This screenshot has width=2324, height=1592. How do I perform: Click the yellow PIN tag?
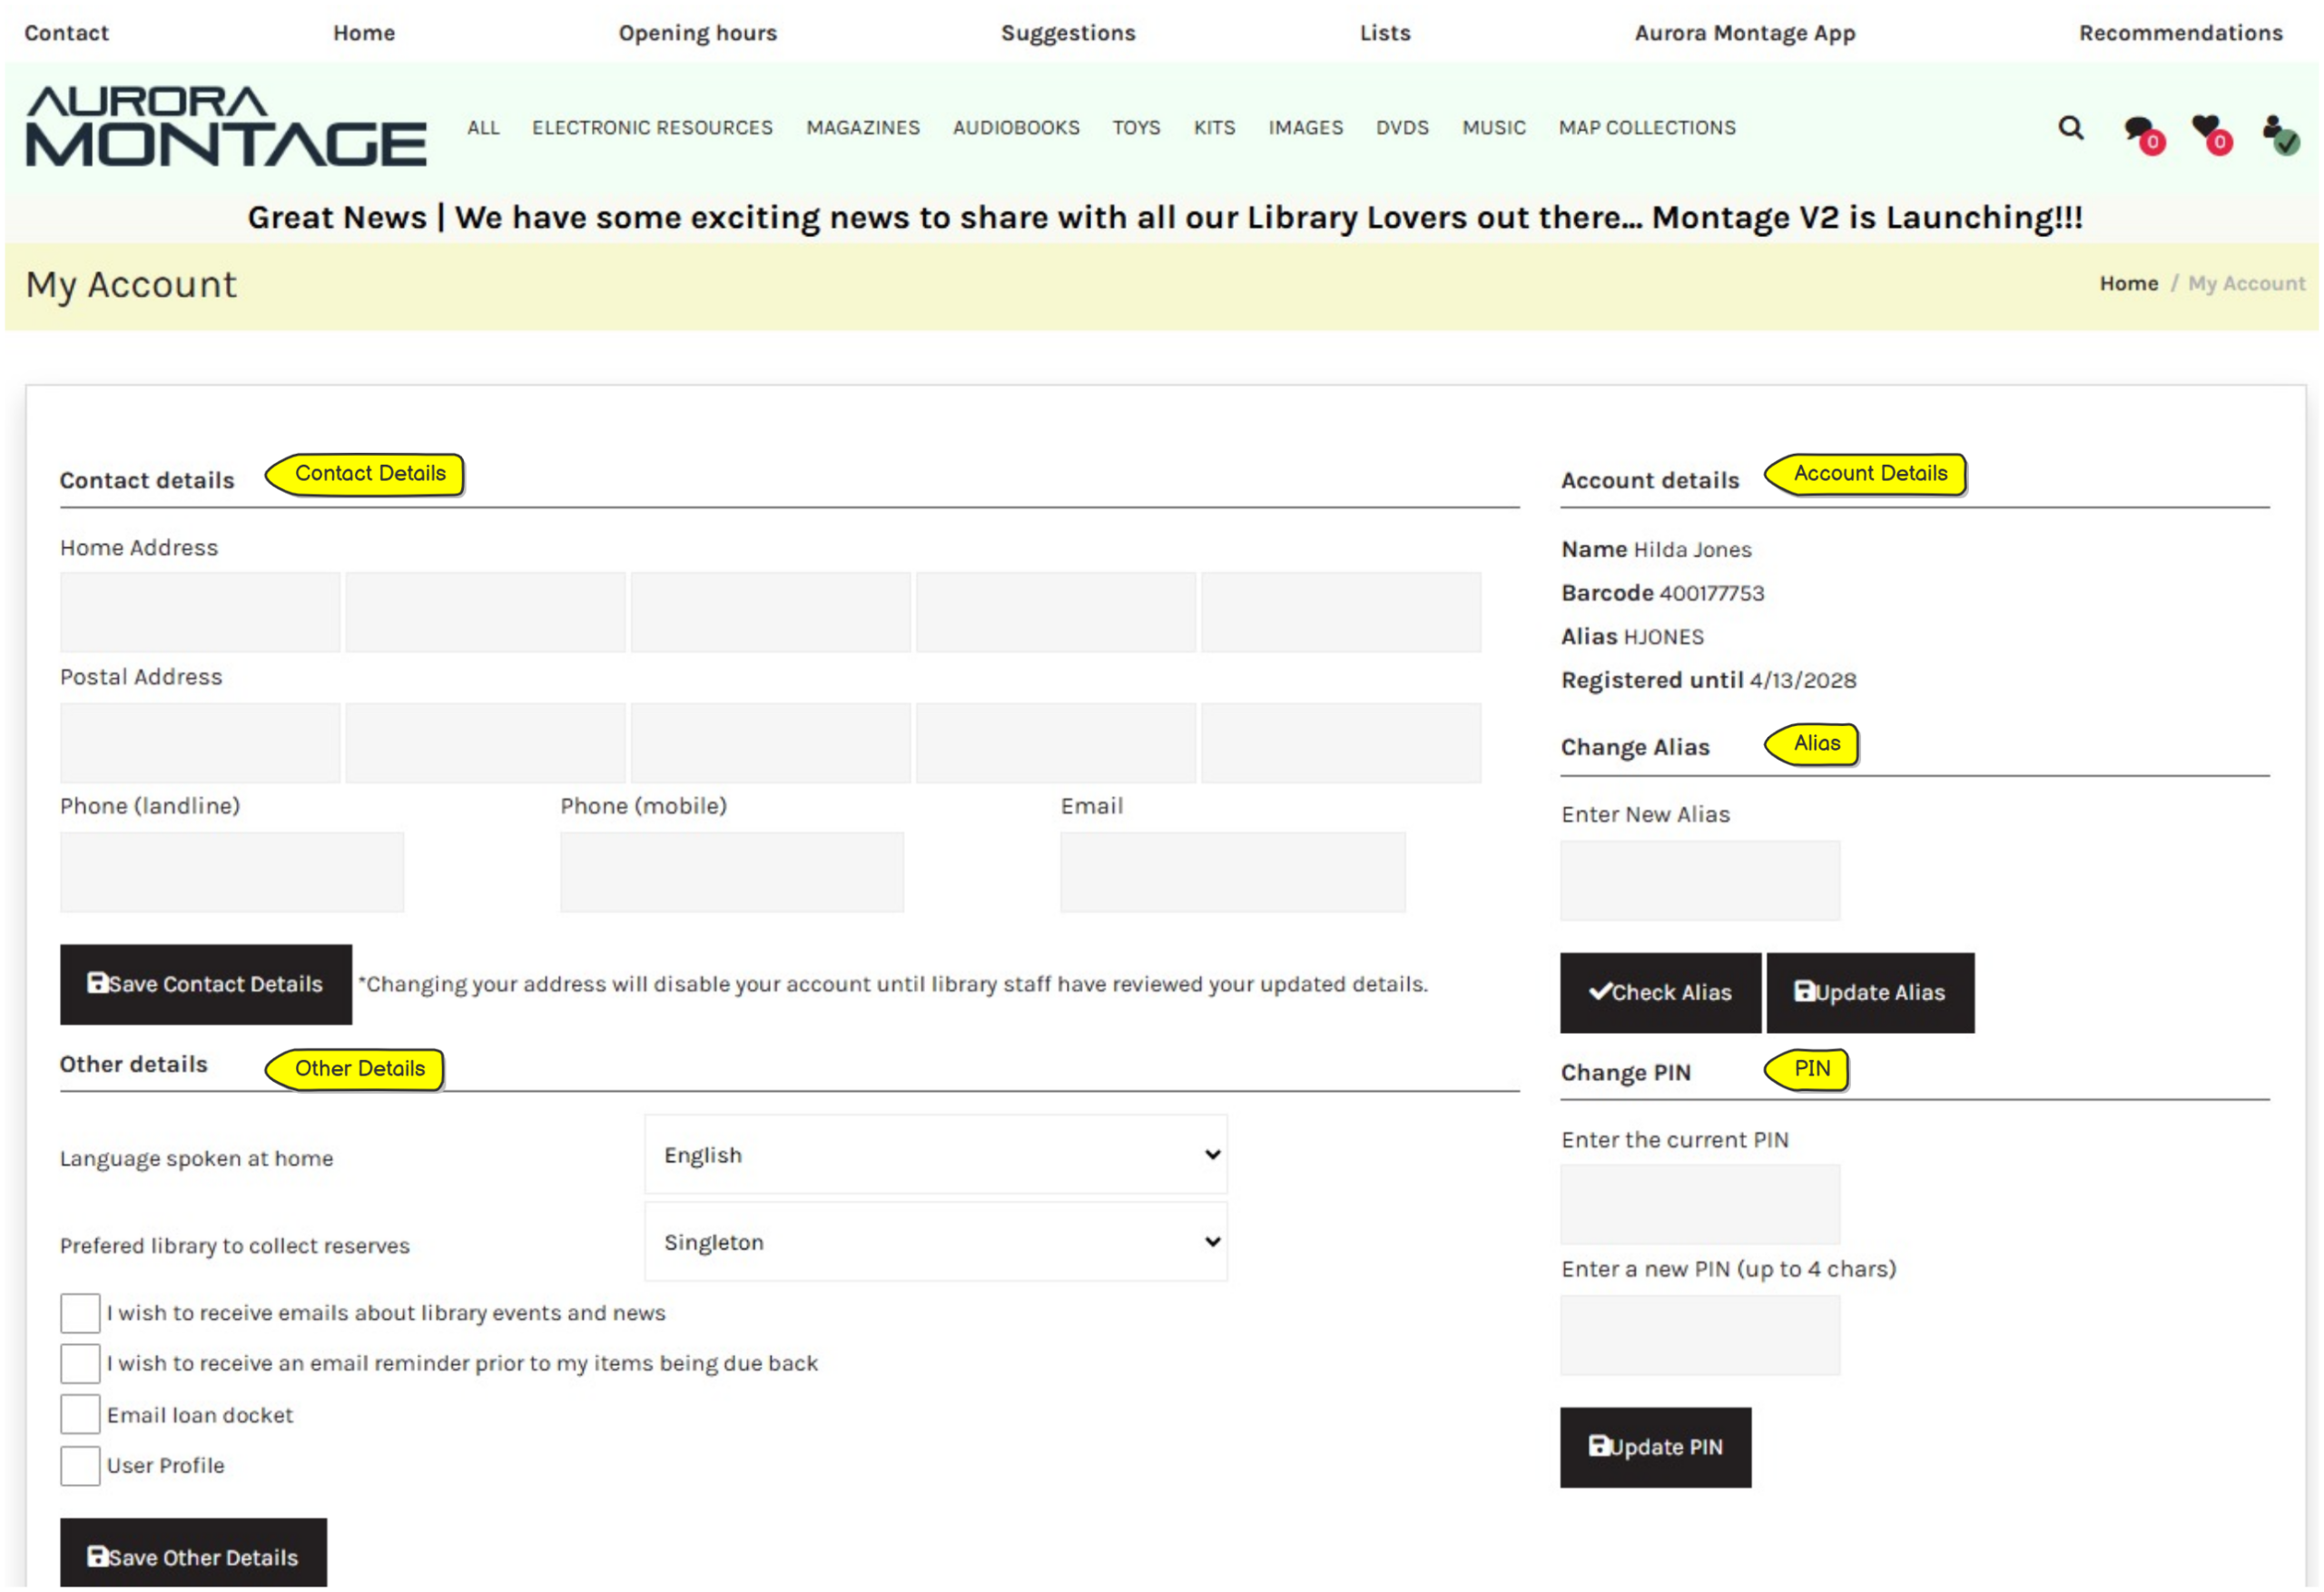[1808, 1070]
